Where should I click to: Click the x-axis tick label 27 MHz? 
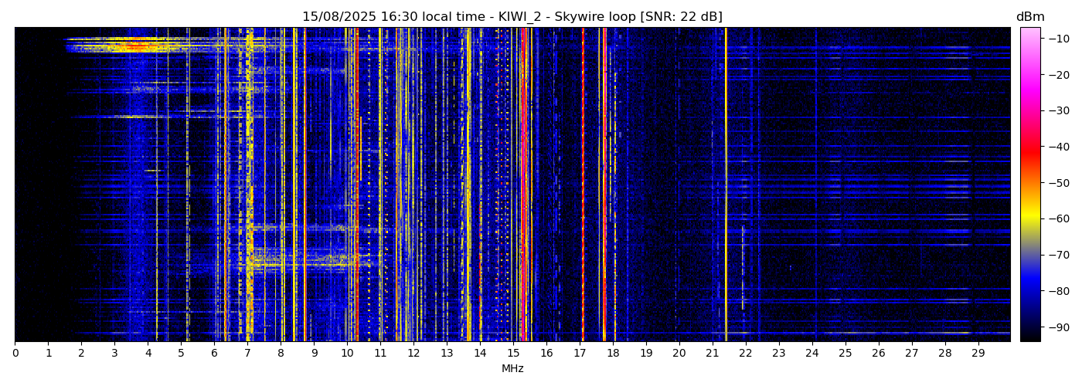(x=912, y=354)
